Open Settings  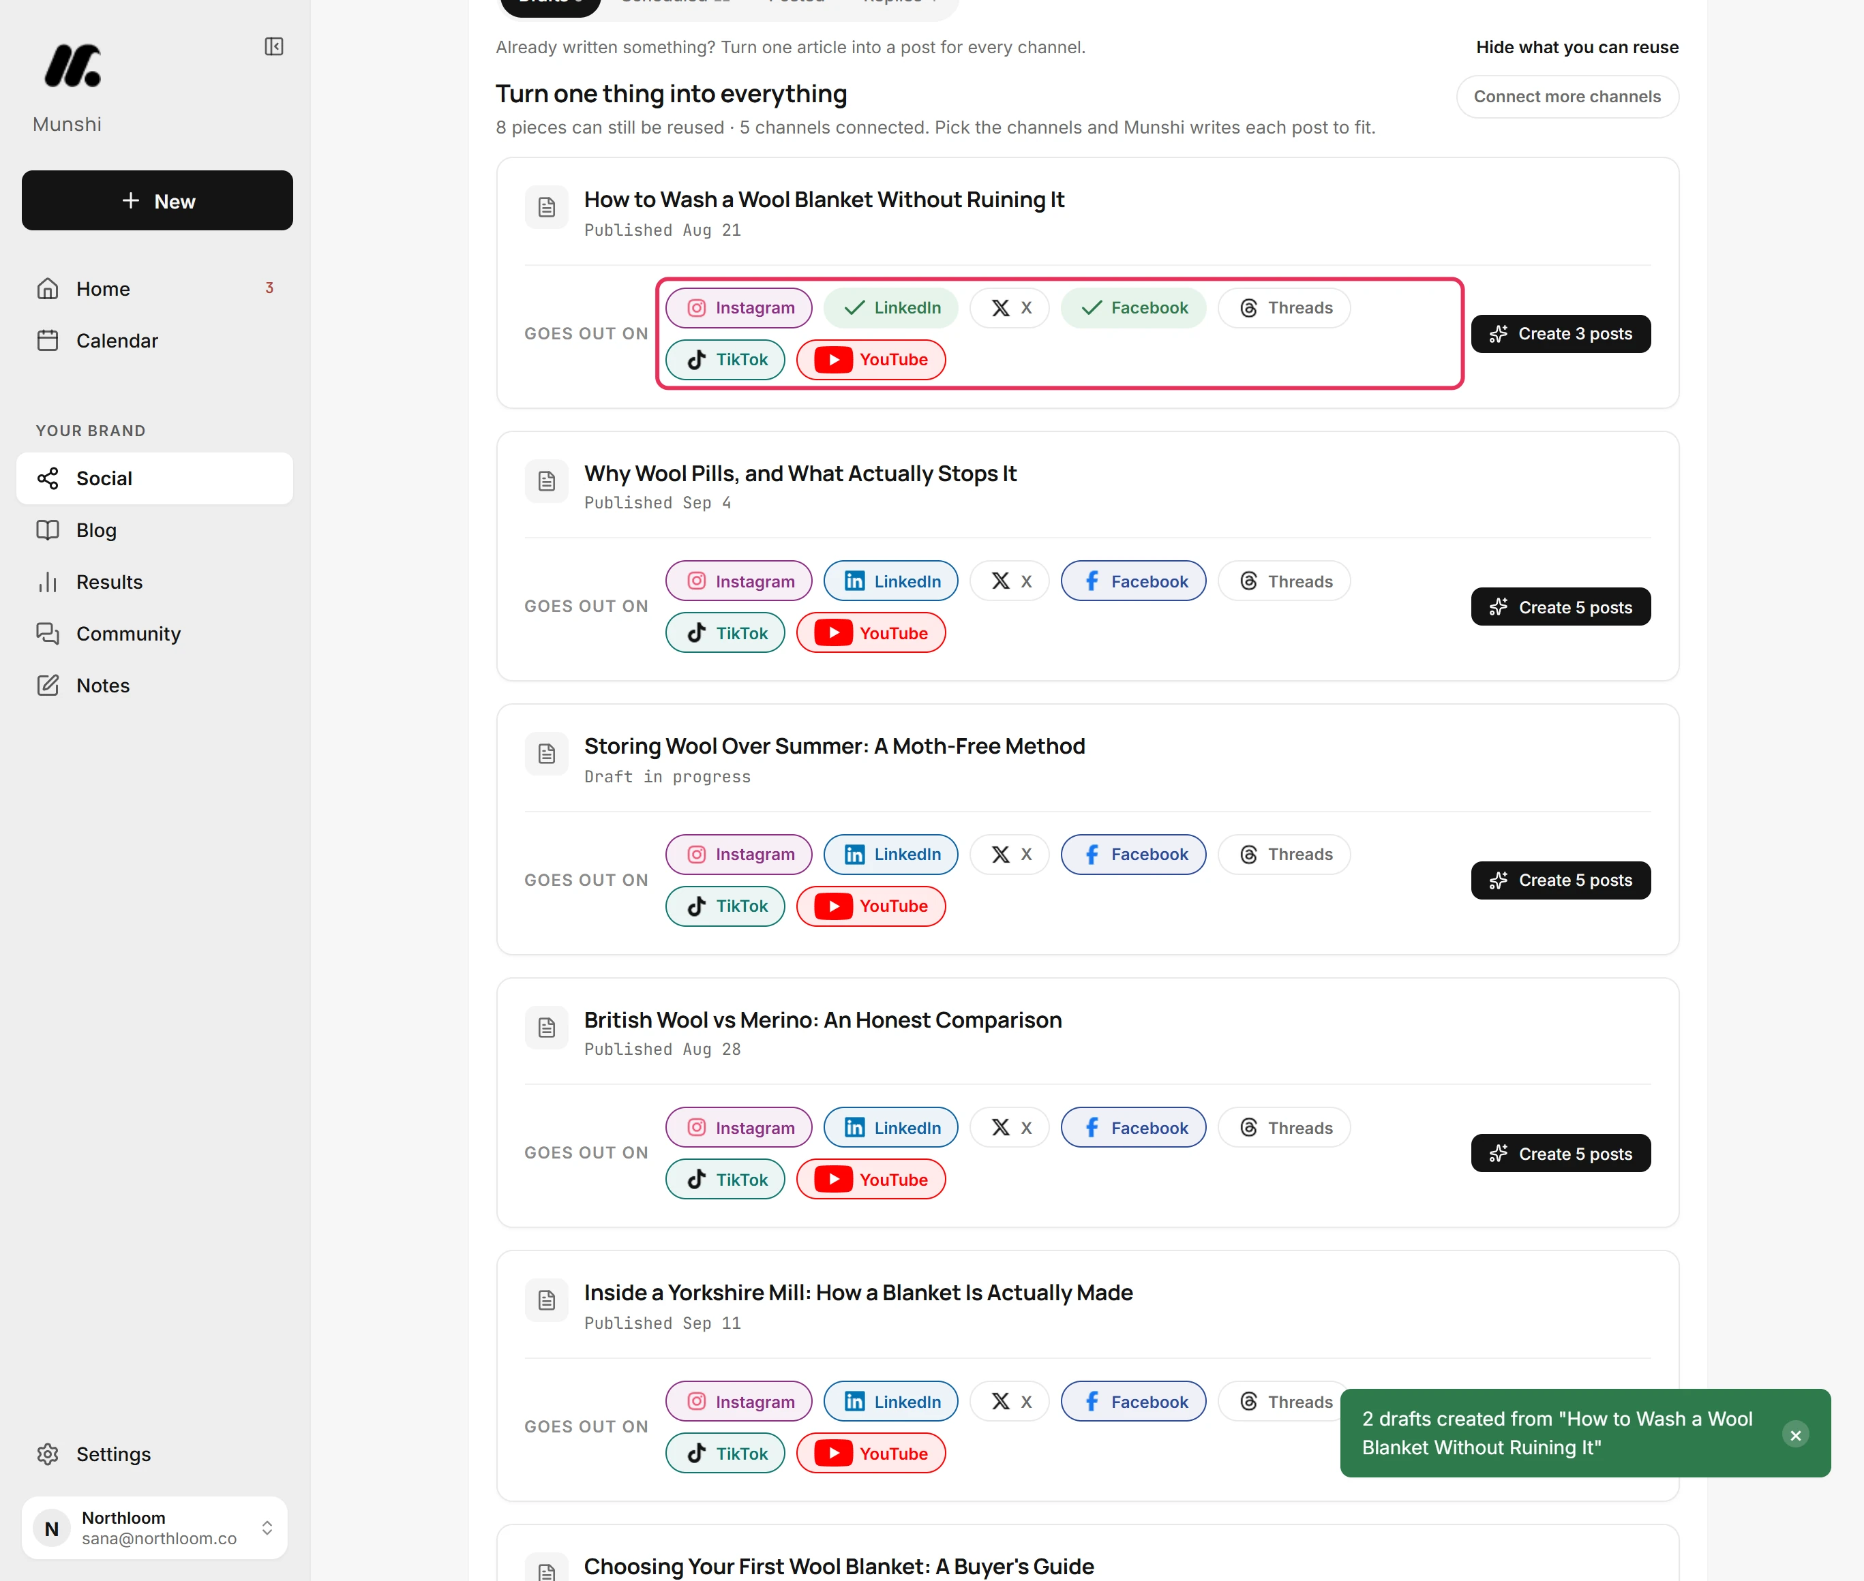coord(154,1454)
